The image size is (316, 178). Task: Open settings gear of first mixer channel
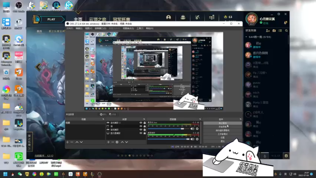(197, 129)
